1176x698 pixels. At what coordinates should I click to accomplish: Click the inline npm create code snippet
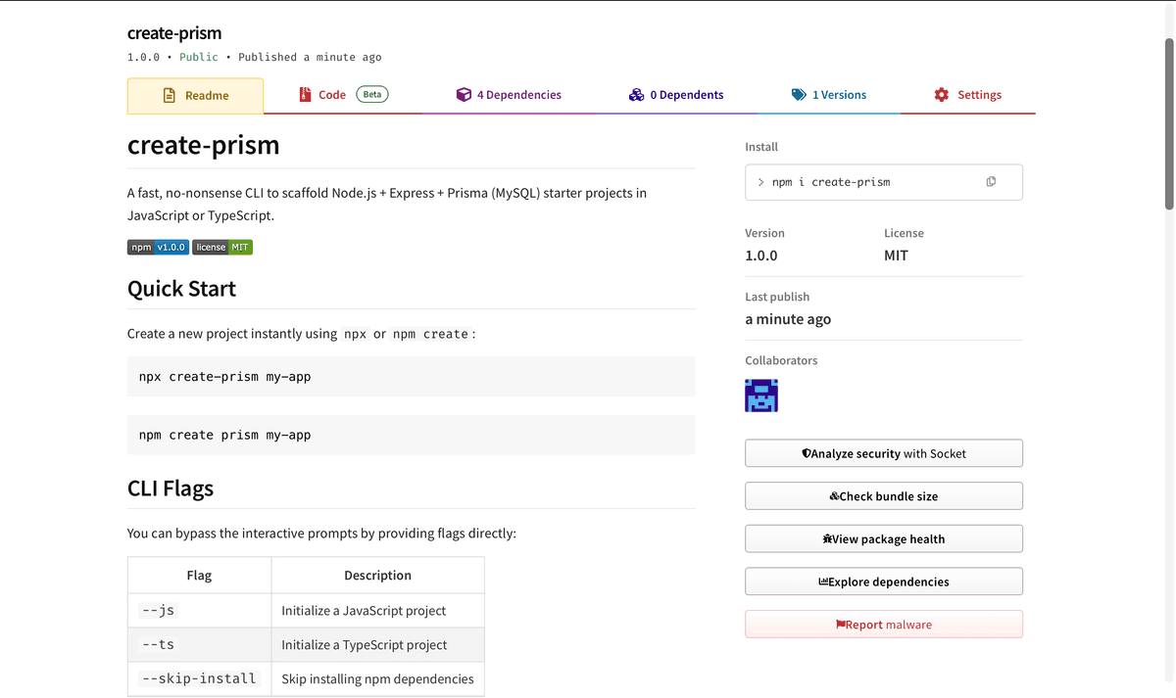point(431,334)
